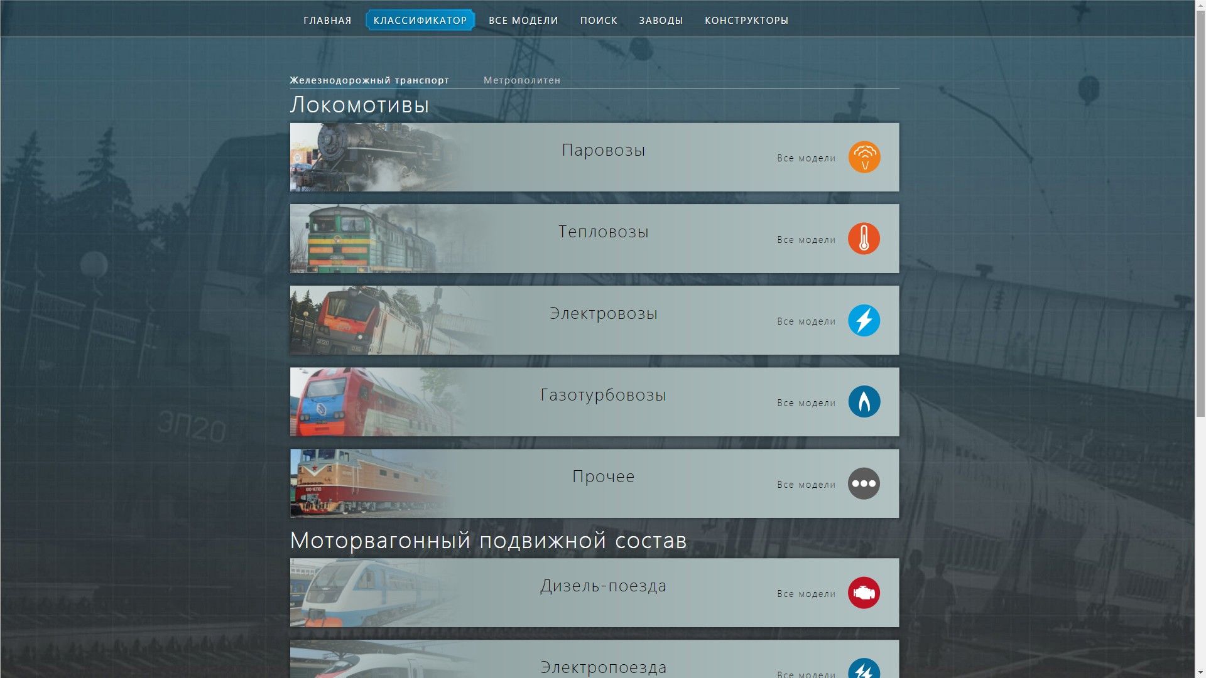Viewport: 1206px width, 678px height.
Task: Open Все модели link for Дизель-поезда
Action: [807, 594]
